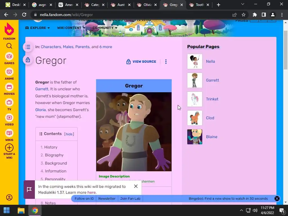Click the Start a Wiki plus icon
Image resolution: width=288 pixels, height=216 pixels.
coord(9,148)
